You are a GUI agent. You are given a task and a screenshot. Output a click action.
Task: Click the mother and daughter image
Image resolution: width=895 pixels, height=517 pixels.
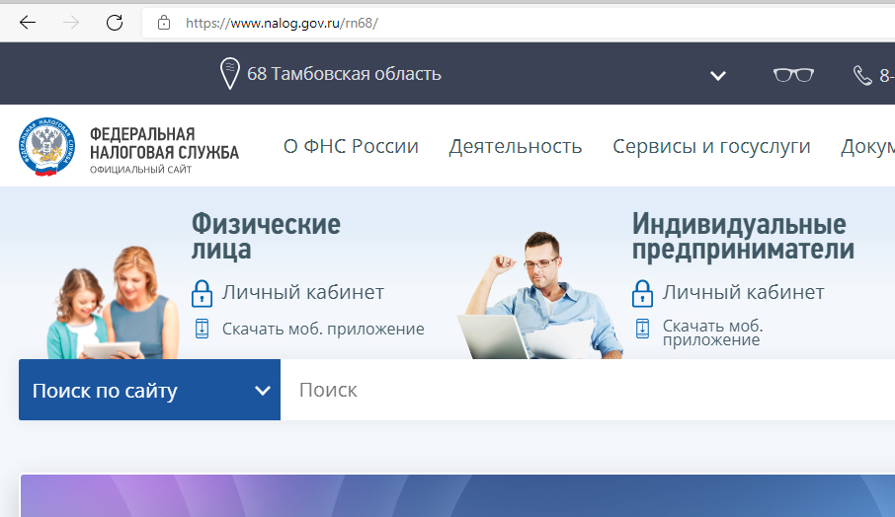pyautogui.click(x=113, y=303)
